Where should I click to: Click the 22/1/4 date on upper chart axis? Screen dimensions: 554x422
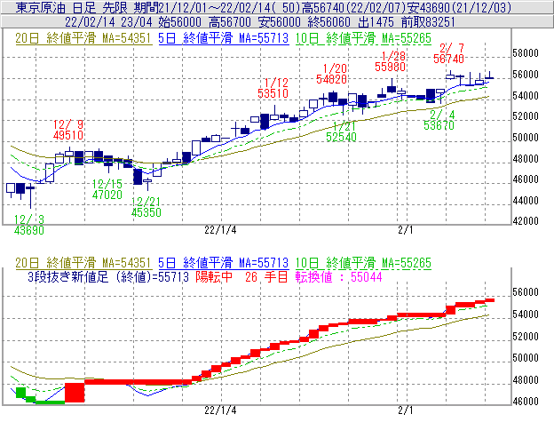tap(219, 228)
